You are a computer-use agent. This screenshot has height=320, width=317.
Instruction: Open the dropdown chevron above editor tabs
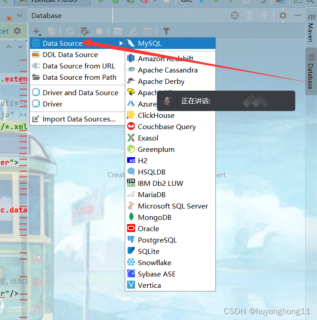(20, 15)
